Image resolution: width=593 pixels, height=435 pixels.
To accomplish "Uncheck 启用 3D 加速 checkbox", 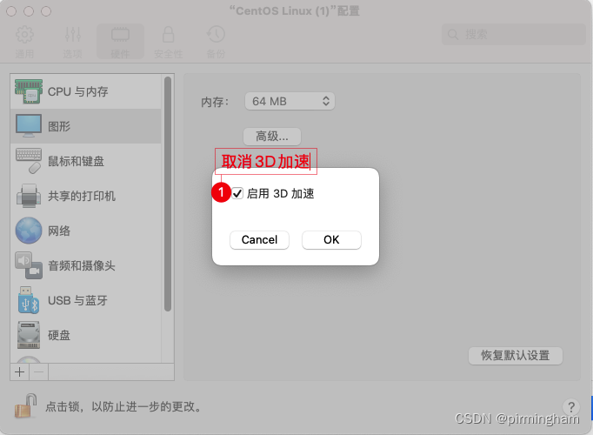I will [237, 194].
